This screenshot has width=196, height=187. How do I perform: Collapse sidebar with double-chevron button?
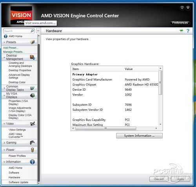[x=38, y=31]
